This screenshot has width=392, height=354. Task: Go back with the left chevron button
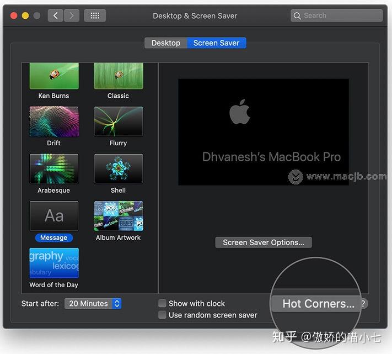coord(55,15)
